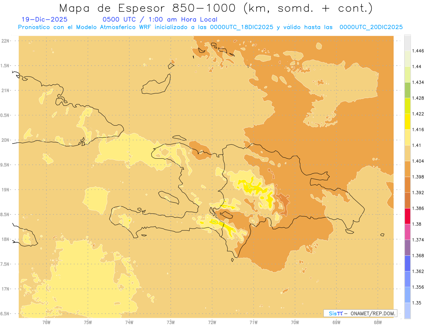Image resolution: width=424 pixels, height=327 pixels.
Task: Click the legend value 1.374
Action: 418,240
